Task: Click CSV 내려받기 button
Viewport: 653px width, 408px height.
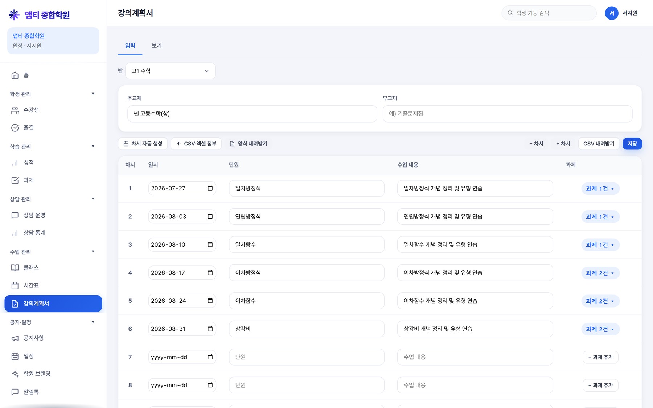Action: [599, 144]
